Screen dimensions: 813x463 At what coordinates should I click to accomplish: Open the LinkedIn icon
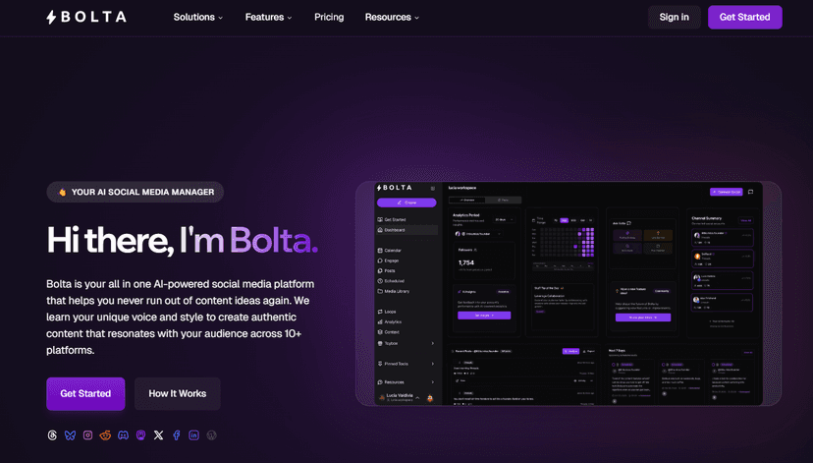(193, 435)
